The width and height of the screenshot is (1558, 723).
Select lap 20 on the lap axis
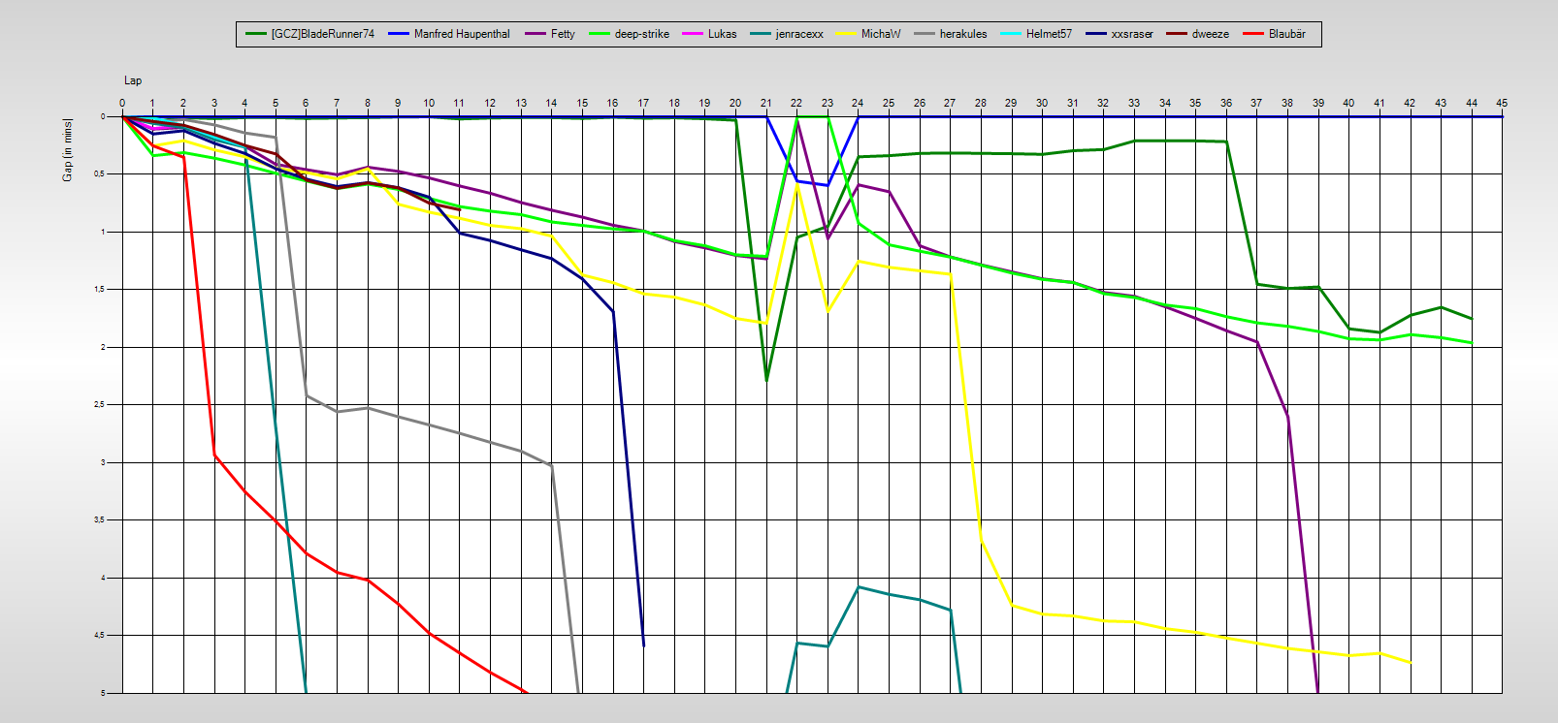pyautogui.click(x=735, y=103)
